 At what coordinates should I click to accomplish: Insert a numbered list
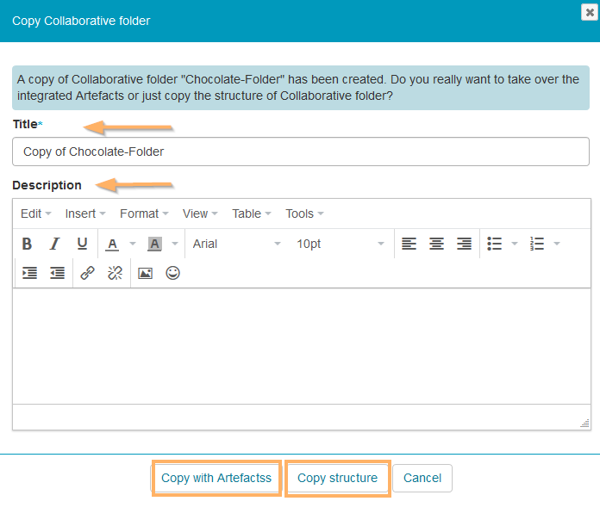pyautogui.click(x=537, y=244)
